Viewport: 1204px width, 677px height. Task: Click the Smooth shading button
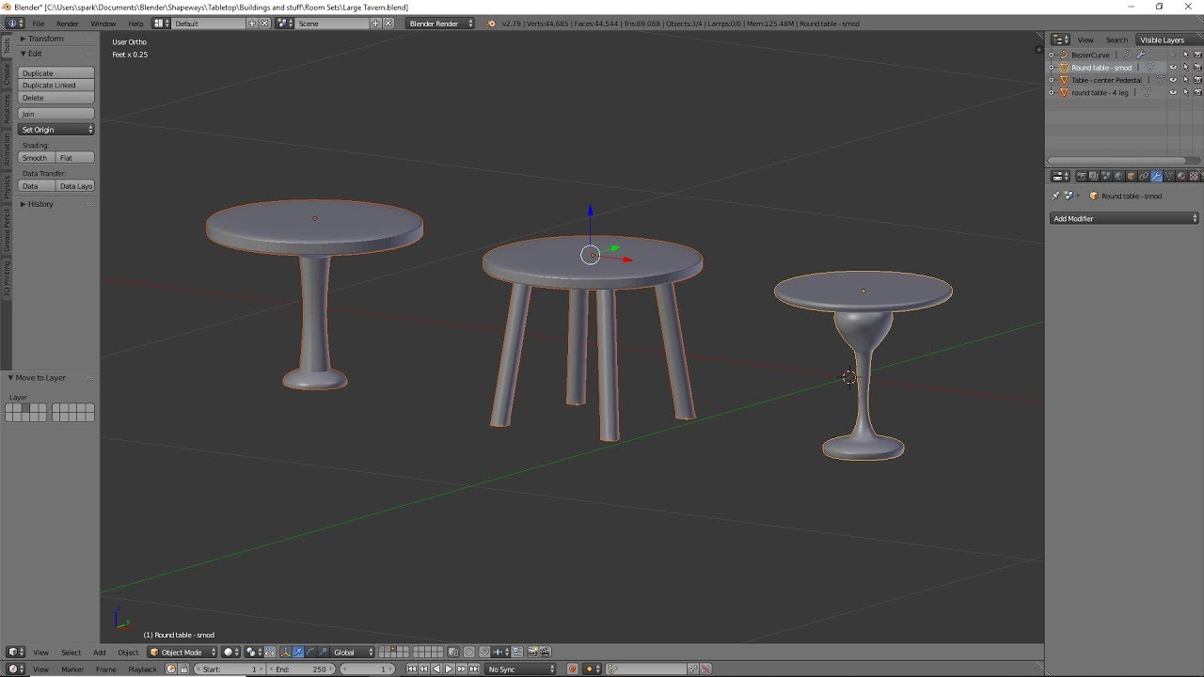click(x=36, y=157)
